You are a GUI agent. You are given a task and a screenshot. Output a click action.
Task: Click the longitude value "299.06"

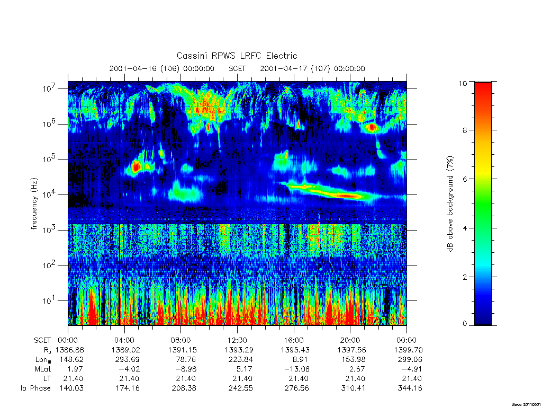tap(410, 360)
